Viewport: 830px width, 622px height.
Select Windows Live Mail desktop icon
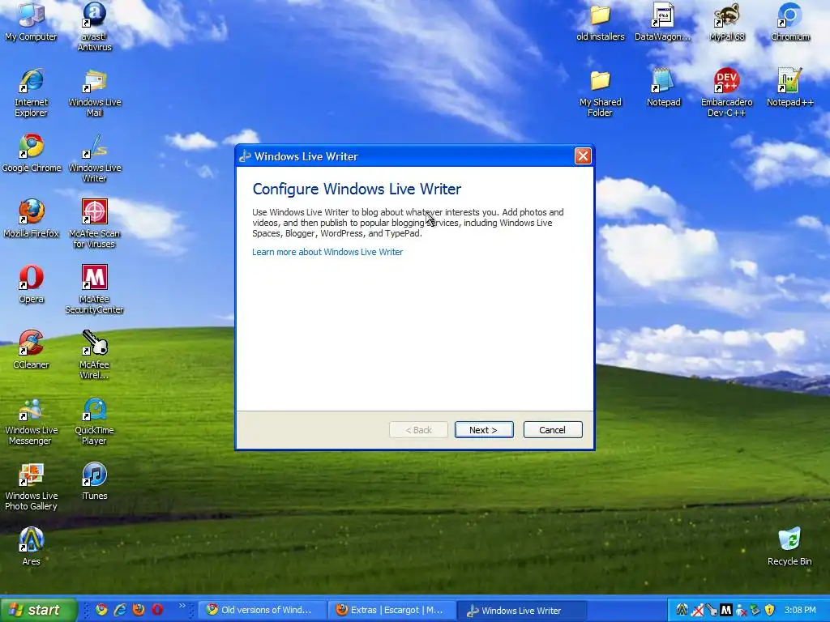point(94,92)
